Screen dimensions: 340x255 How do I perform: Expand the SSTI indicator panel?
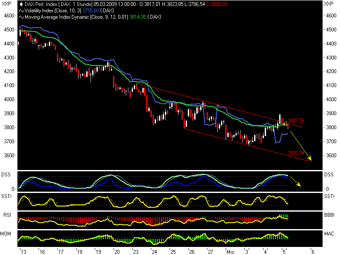coord(6,196)
